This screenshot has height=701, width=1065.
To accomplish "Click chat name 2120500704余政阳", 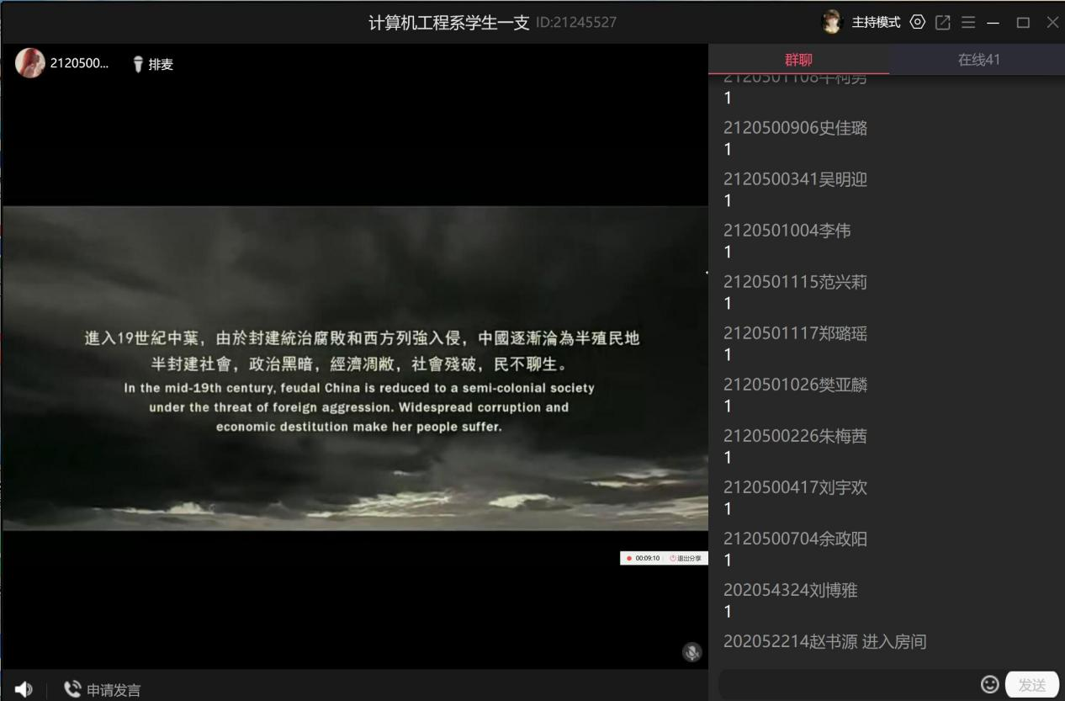I will [795, 539].
